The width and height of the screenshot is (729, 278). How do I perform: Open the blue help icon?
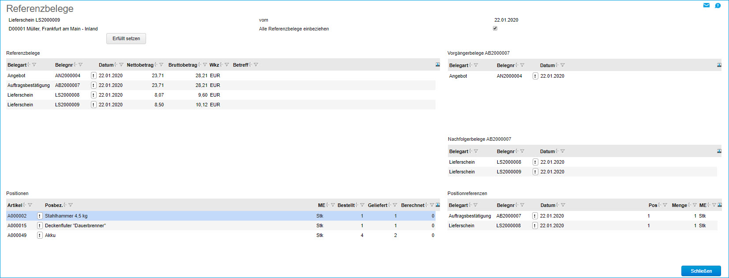click(718, 5)
